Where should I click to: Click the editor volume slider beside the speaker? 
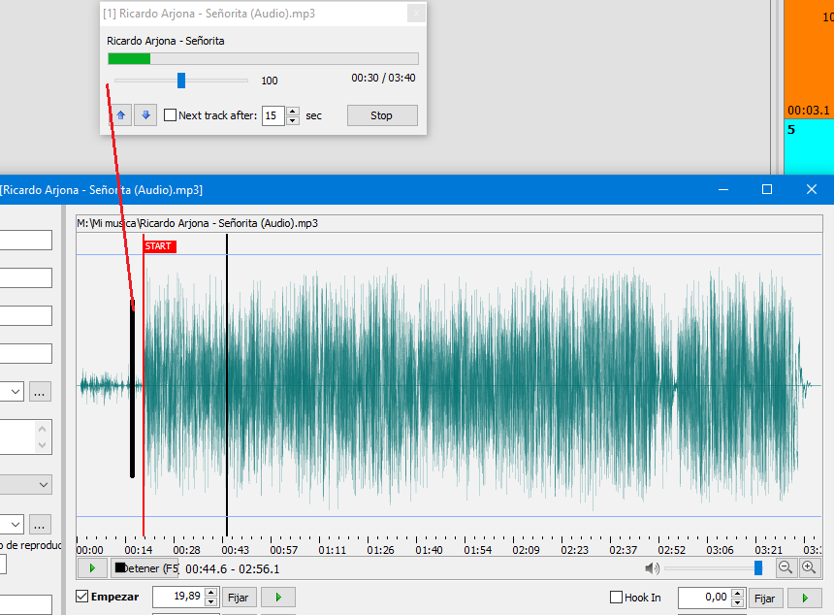click(x=713, y=568)
